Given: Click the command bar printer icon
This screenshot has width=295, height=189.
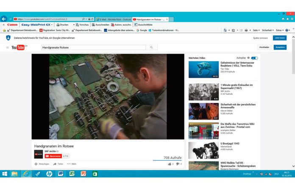Looking at the screenshot, I should pyautogui.click(x=246, y=30).
